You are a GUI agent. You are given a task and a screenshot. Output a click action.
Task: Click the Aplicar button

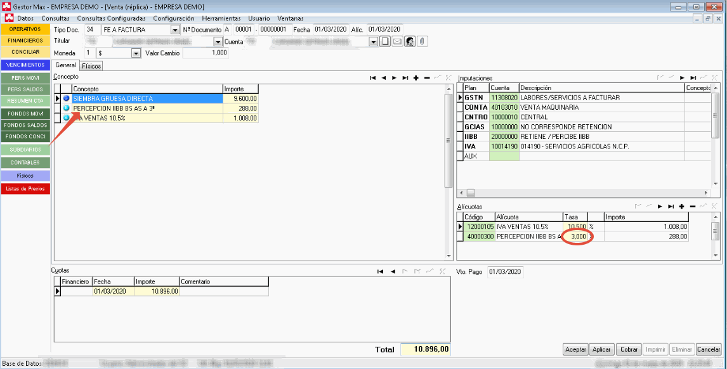point(602,349)
